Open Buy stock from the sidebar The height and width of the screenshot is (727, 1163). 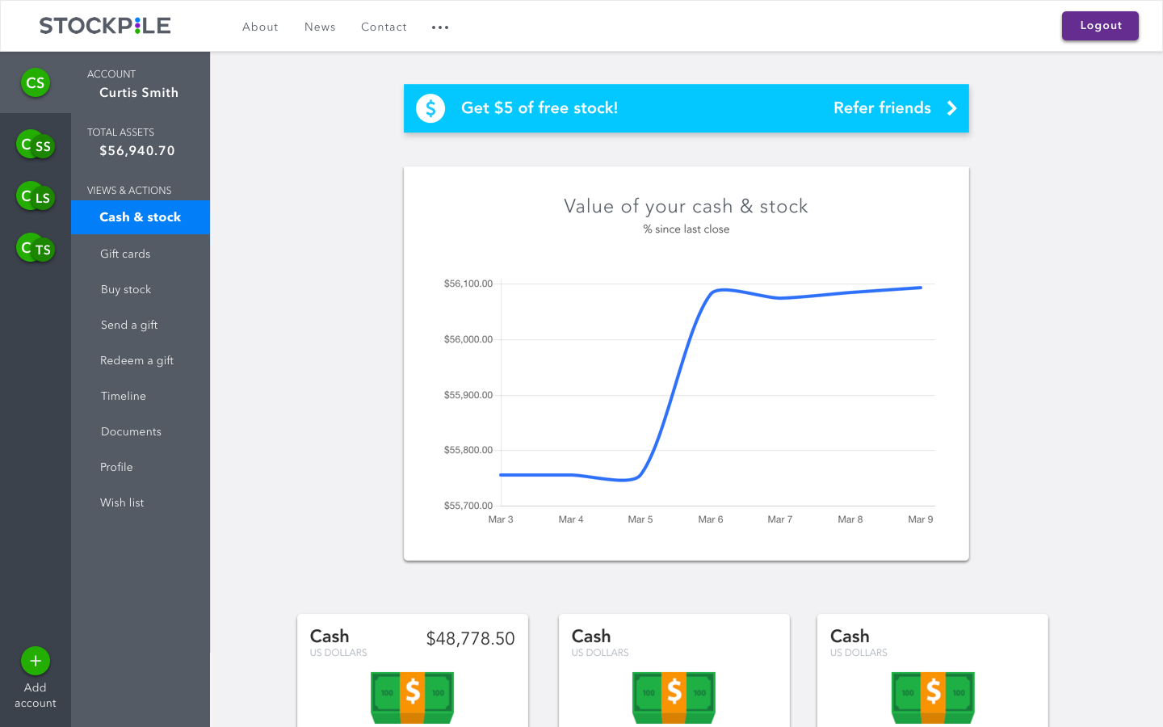(x=126, y=289)
